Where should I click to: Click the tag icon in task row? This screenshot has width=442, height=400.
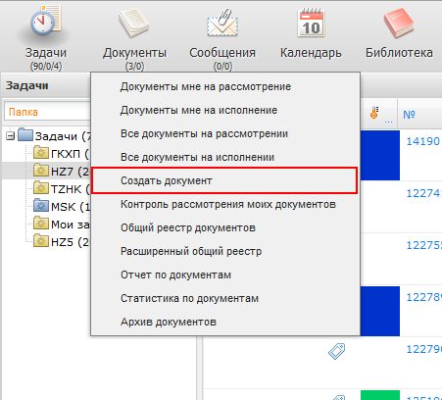(x=337, y=352)
